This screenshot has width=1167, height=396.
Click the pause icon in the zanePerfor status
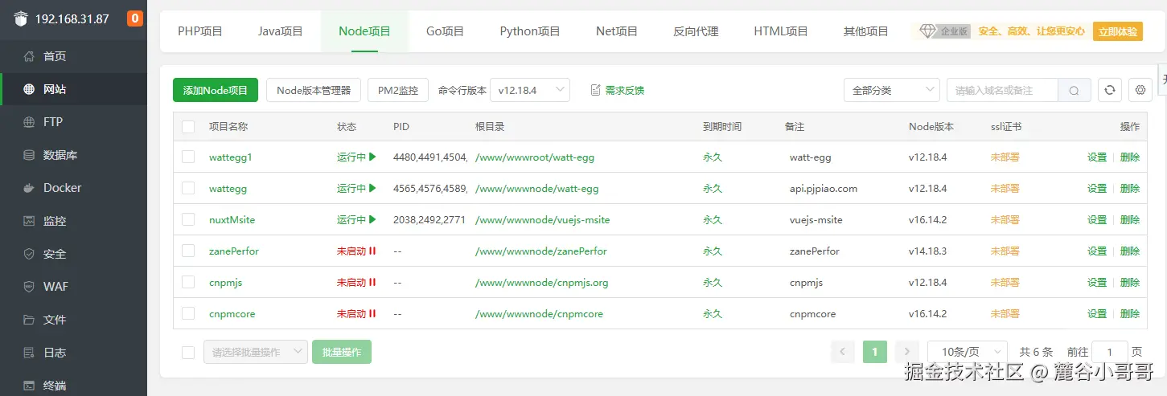click(372, 251)
